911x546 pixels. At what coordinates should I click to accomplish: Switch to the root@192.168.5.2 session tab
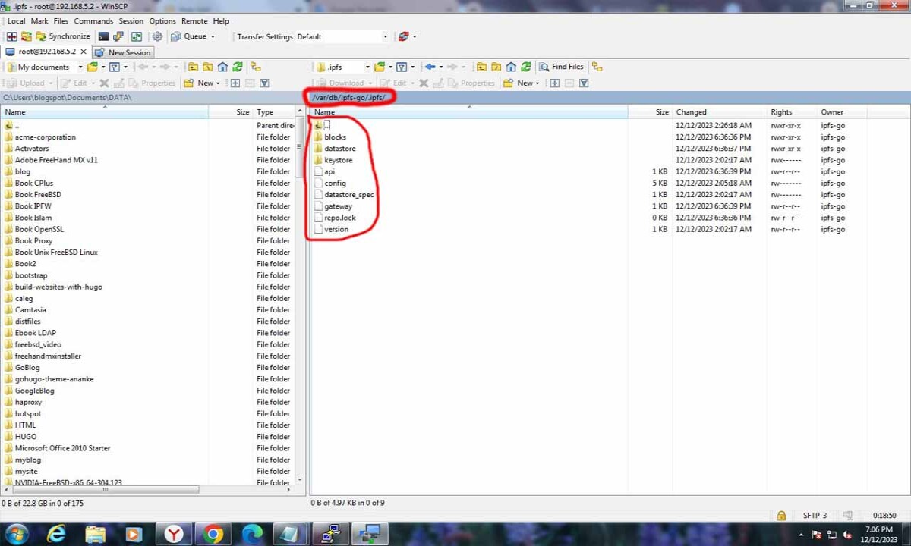46,52
